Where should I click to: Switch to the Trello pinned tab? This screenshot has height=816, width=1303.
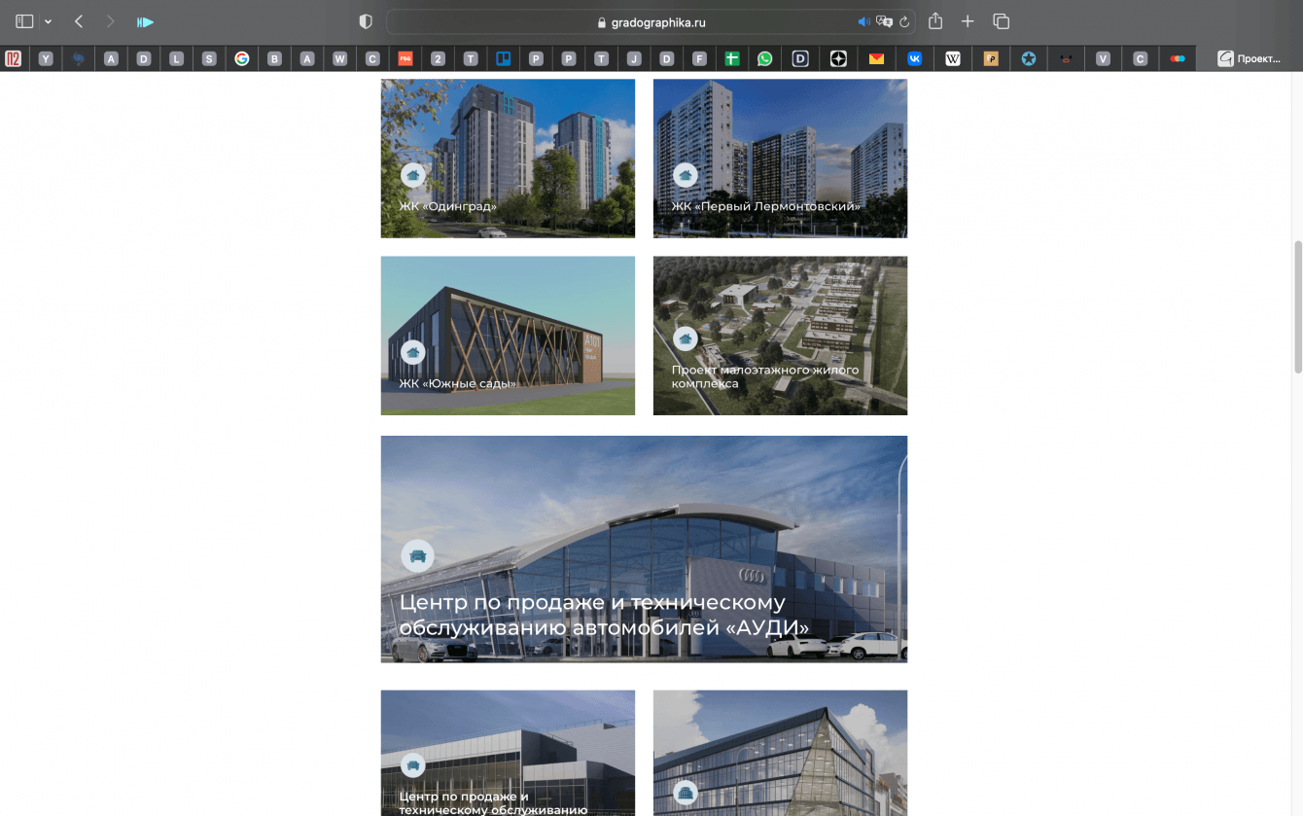coord(504,58)
